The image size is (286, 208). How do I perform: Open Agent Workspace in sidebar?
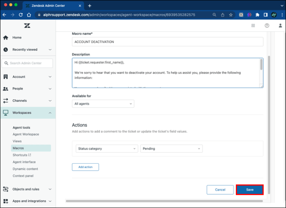click(x=26, y=134)
